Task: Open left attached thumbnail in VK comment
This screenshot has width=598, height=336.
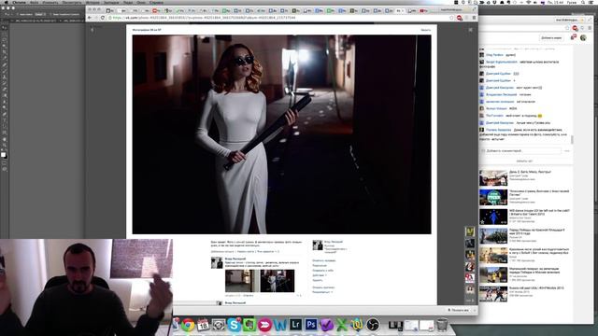Action: [241, 281]
